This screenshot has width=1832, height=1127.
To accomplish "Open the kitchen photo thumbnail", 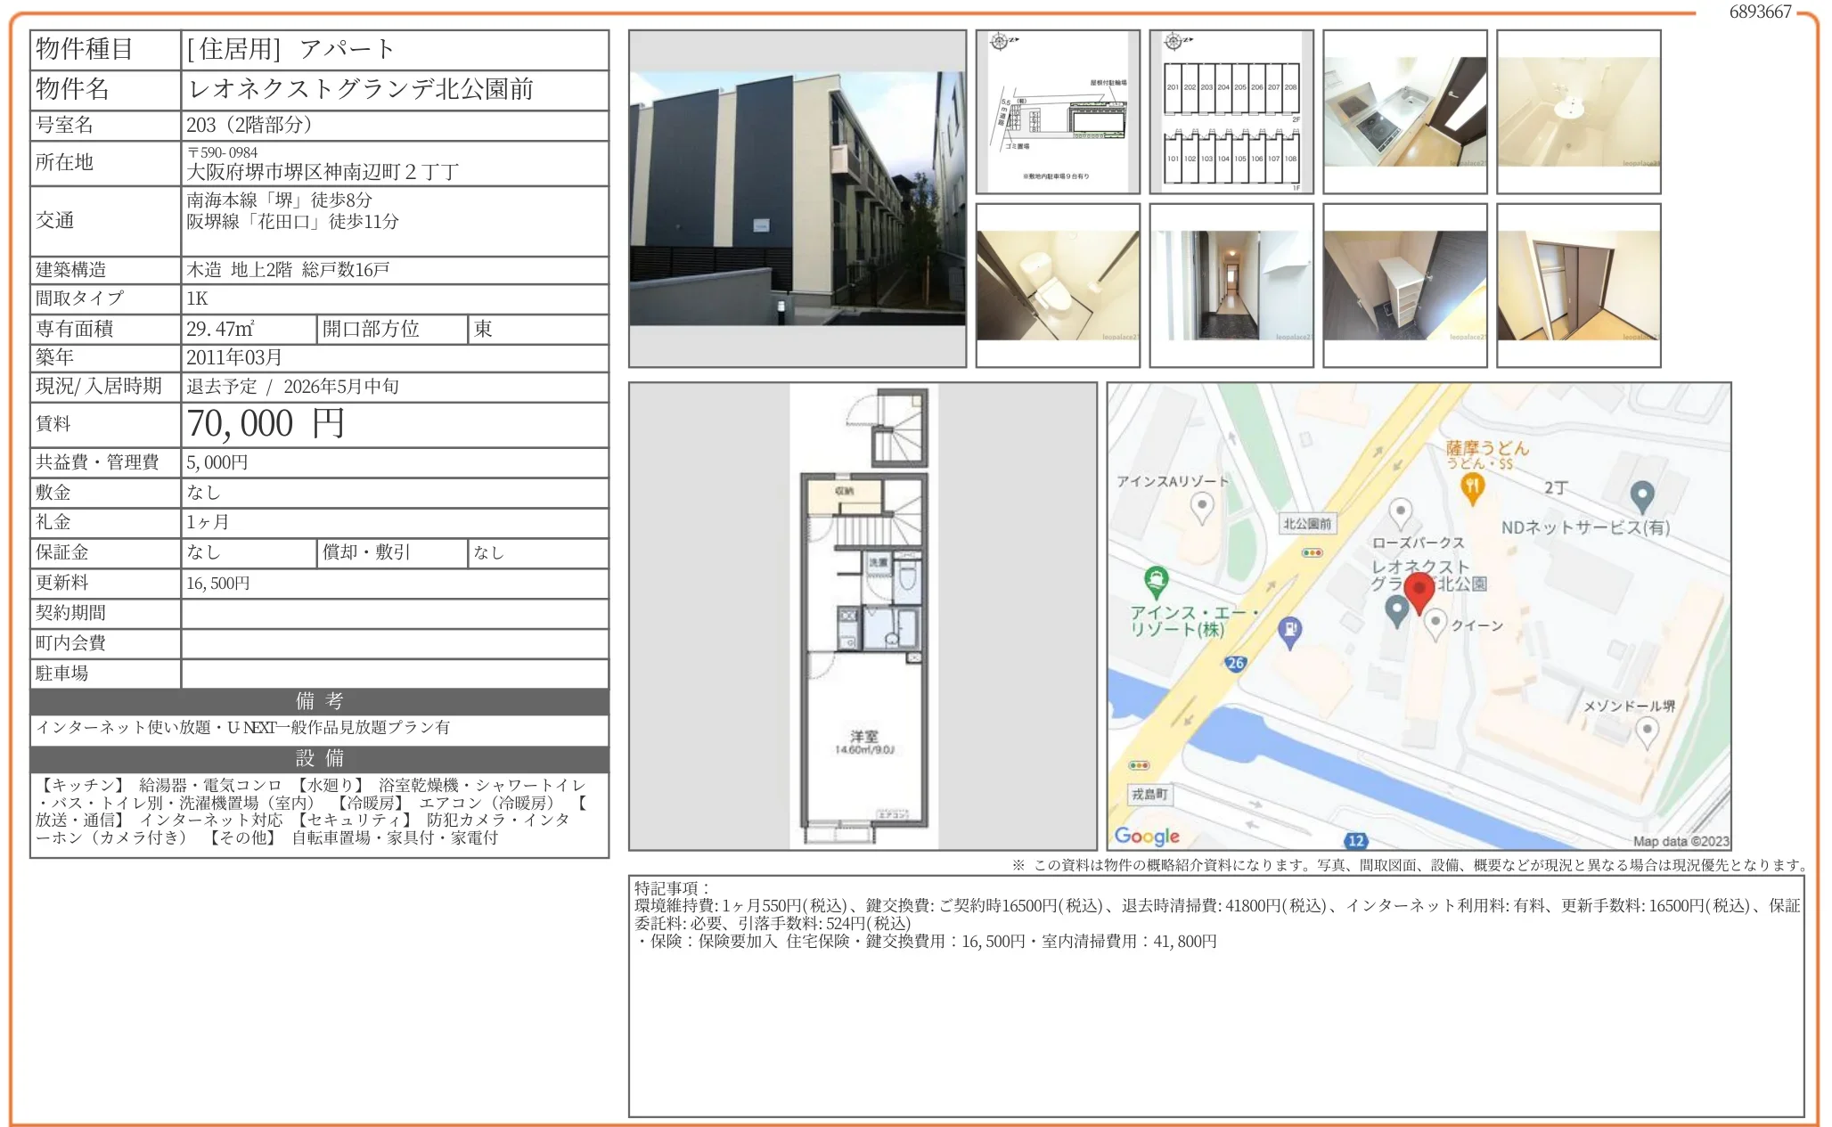I will [x=1404, y=112].
